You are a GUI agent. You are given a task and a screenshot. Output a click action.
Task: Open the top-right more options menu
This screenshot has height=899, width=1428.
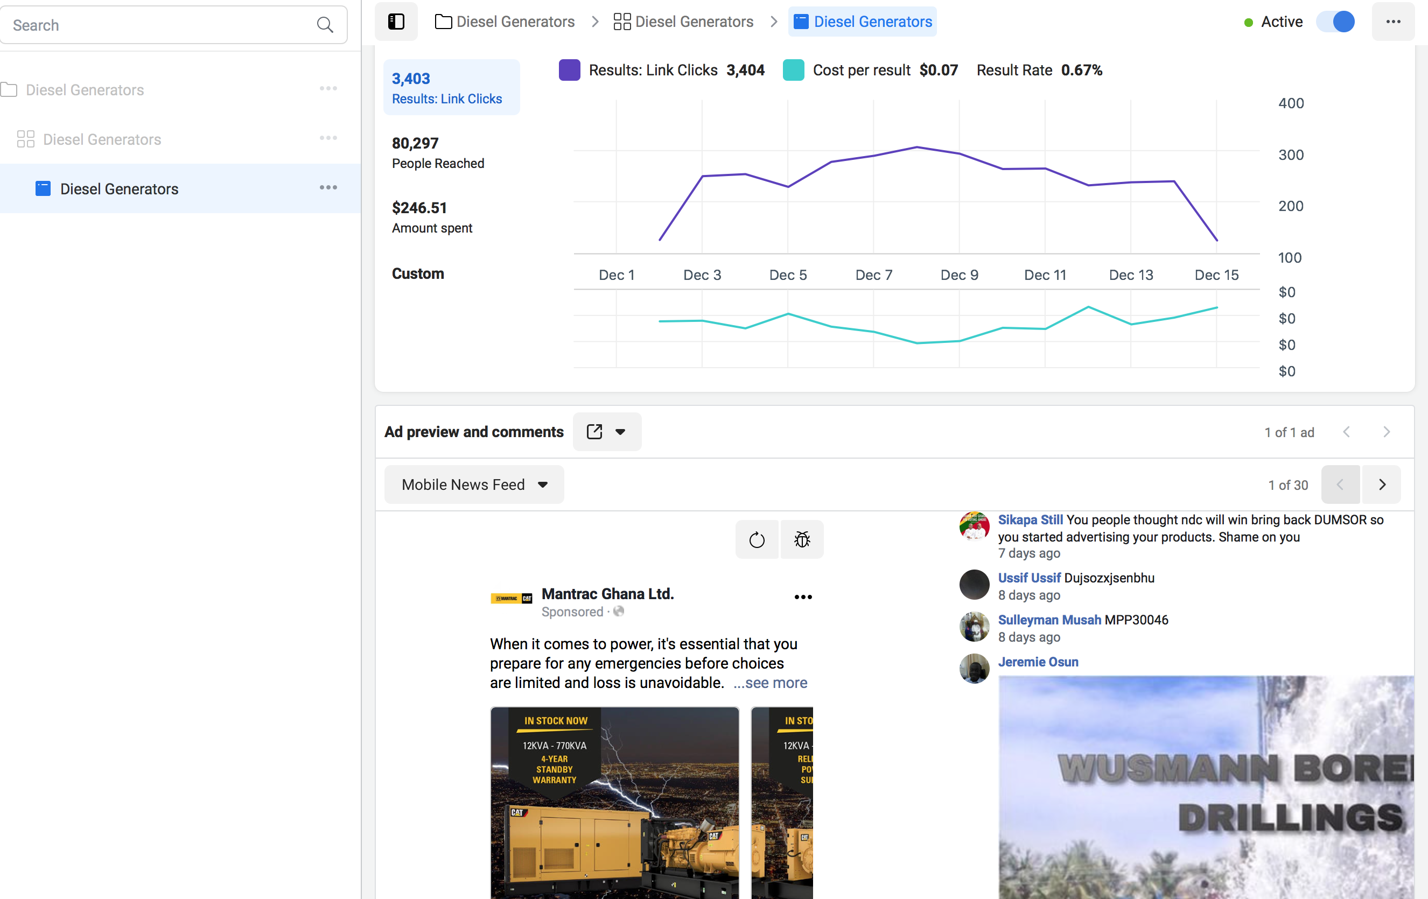[1393, 22]
